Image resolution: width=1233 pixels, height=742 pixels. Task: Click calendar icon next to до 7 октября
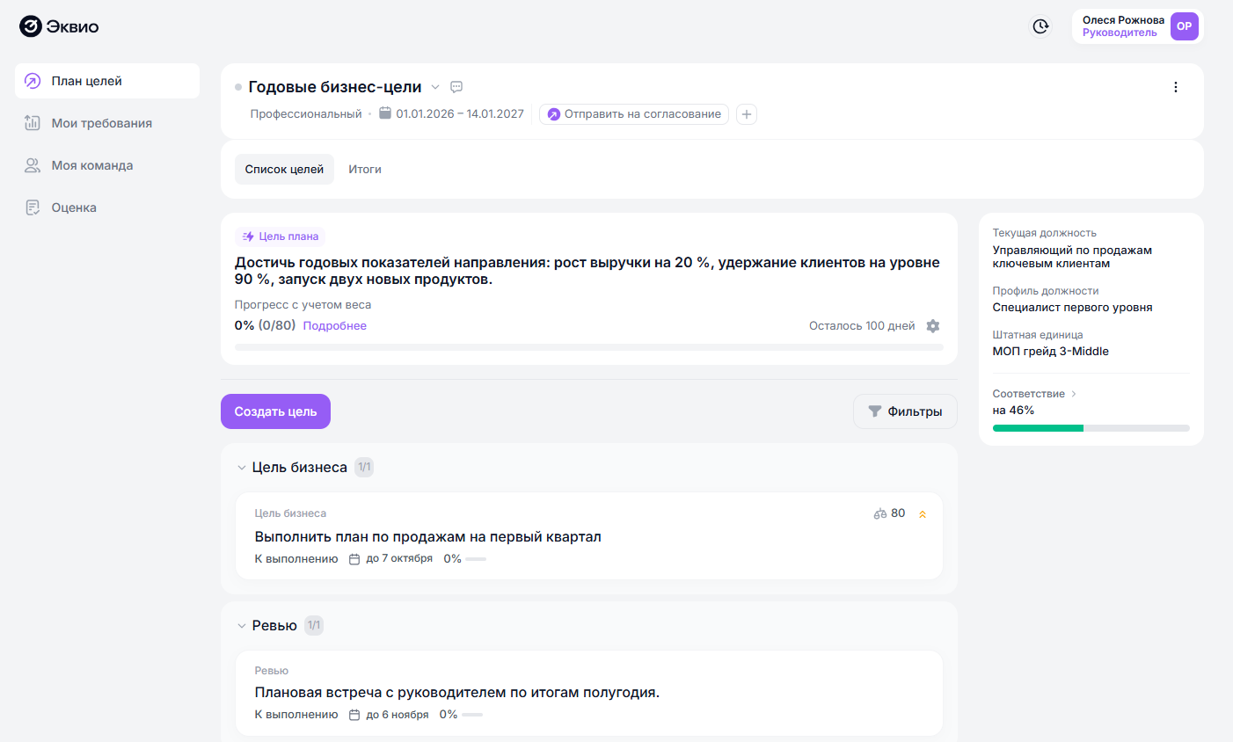pos(354,559)
